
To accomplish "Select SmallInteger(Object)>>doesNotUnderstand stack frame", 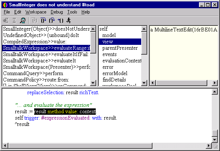I will click(x=46, y=29).
